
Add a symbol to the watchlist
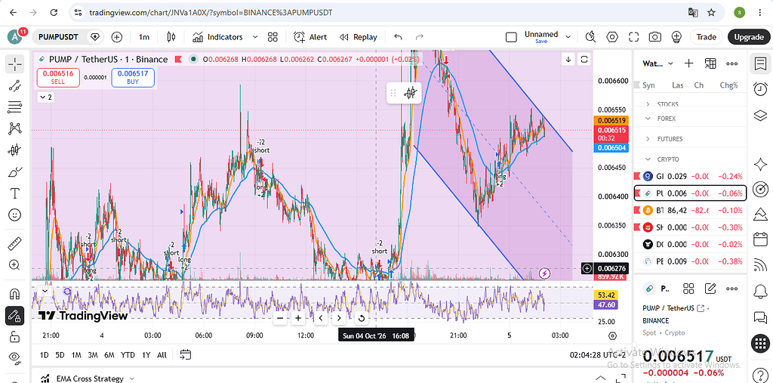(688, 63)
